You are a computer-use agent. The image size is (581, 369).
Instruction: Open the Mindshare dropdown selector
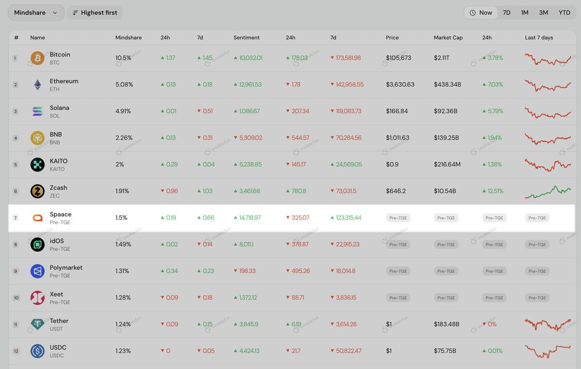[x=36, y=13]
